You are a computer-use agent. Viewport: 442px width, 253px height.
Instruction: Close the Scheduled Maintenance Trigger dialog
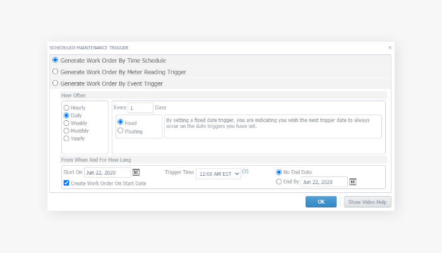(390, 47)
